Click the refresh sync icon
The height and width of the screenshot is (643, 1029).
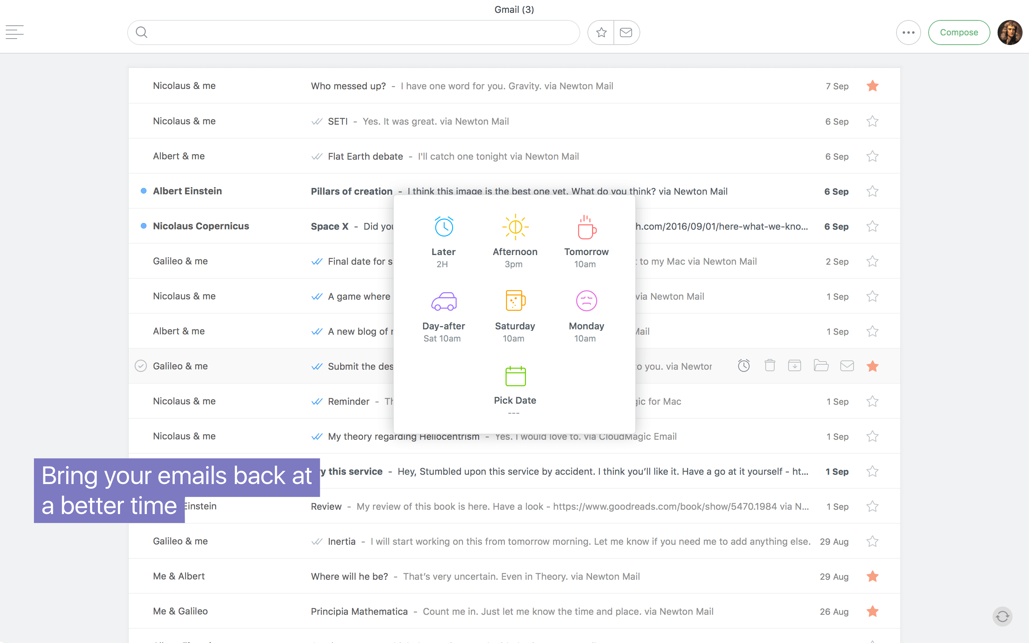pyautogui.click(x=1002, y=616)
